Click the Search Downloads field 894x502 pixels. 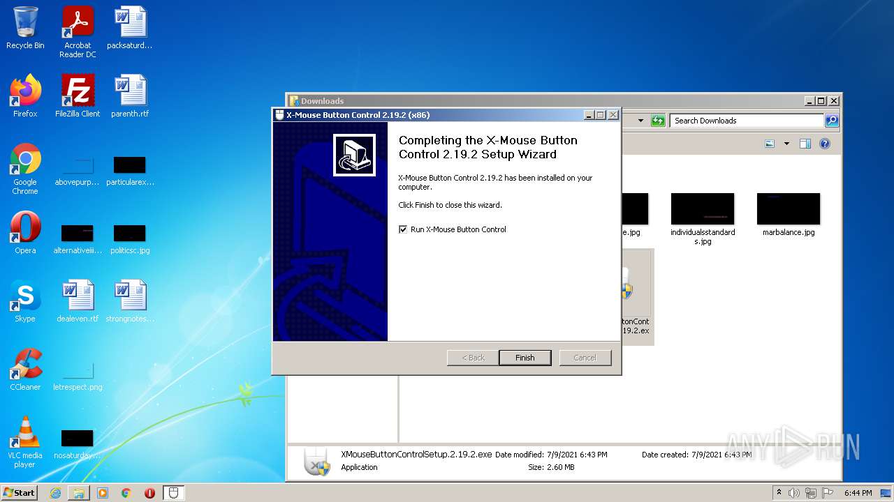point(747,121)
